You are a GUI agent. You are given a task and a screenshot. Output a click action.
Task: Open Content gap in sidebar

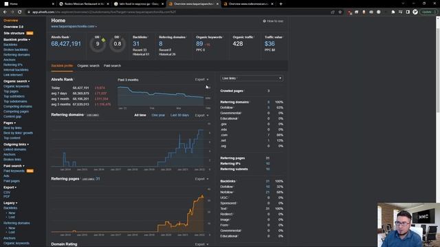click(12, 117)
